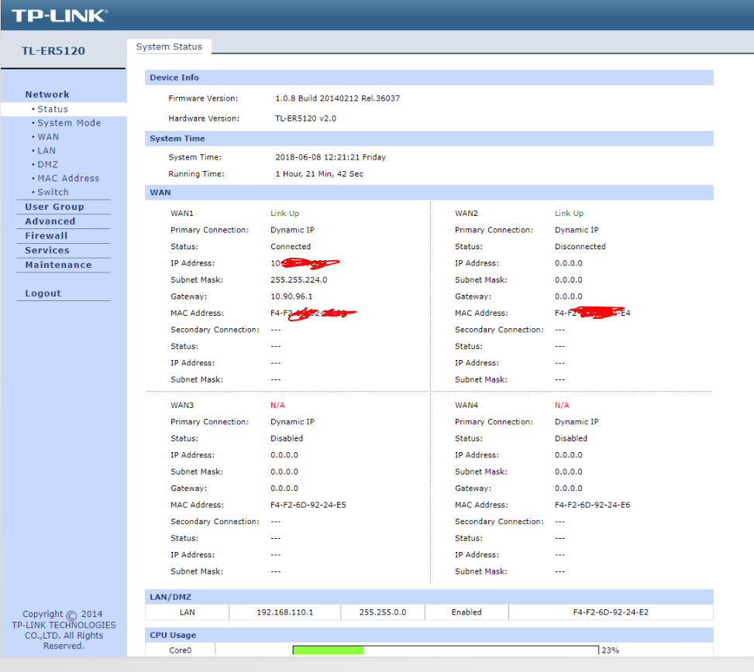Image resolution: width=754 pixels, height=672 pixels.
Task: Log out via the Logout link
Action: [x=43, y=293]
